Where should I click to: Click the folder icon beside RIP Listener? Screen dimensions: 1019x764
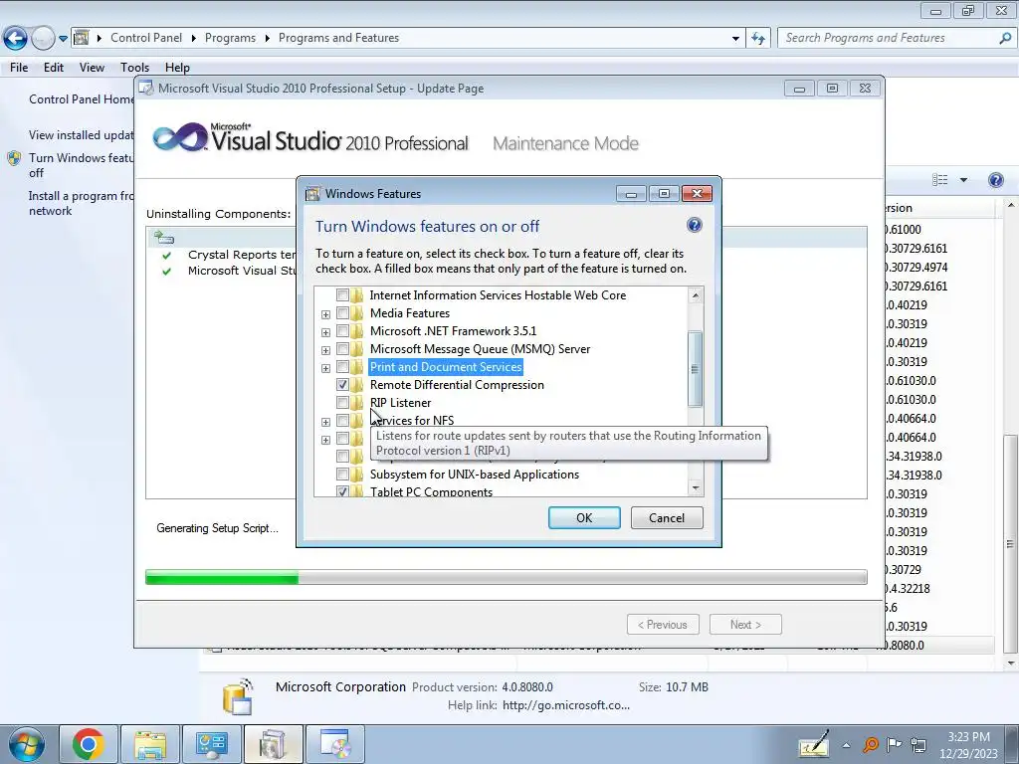click(x=357, y=403)
